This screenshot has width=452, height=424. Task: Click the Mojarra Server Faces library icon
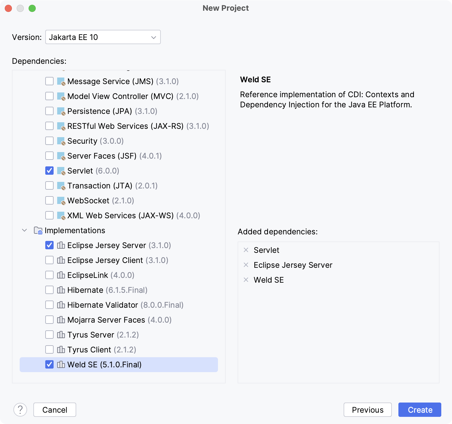61,320
